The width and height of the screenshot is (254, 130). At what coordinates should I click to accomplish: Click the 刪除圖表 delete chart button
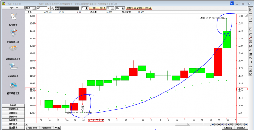(241, 128)
